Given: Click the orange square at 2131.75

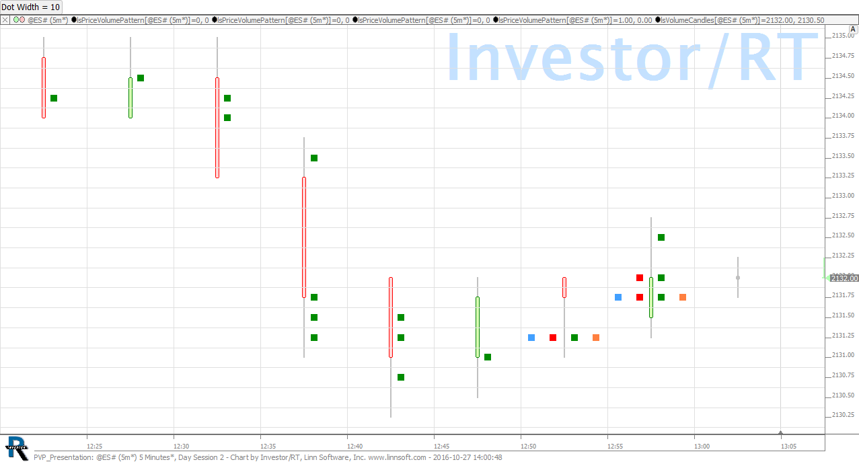Looking at the screenshot, I should (x=683, y=297).
